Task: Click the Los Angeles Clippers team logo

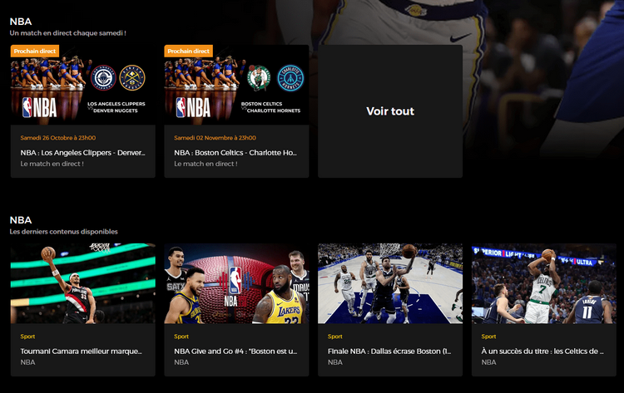Action: 103,78
